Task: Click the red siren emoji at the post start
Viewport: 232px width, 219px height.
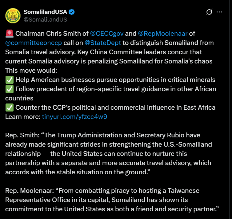Action: tap(9, 34)
